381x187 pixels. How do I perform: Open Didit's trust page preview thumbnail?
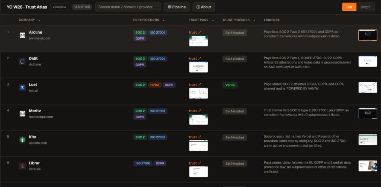pos(199,67)
